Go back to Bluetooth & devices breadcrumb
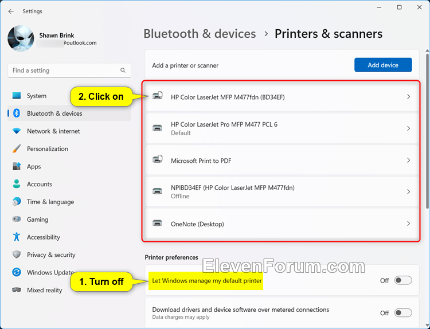The width and height of the screenshot is (430, 329). pos(200,34)
